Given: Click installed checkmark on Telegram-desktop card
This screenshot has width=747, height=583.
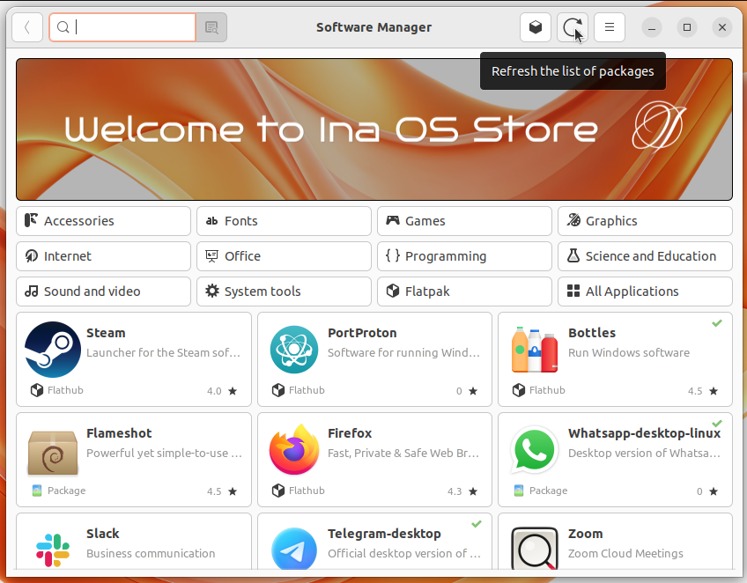Looking at the screenshot, I should click(477, 524).
